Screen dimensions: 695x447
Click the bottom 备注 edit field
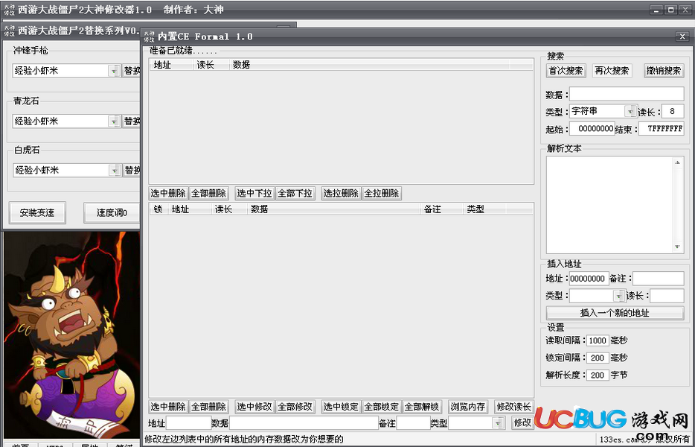(414, 423)
